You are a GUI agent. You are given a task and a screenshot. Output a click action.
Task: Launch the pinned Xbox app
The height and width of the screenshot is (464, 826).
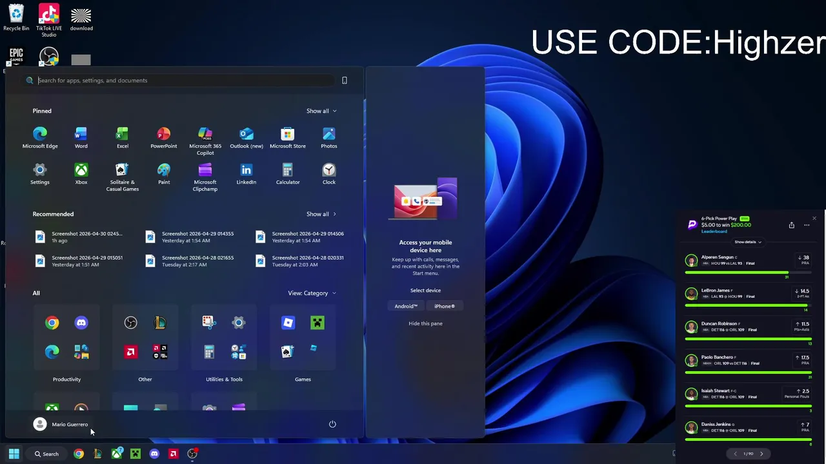81,174
